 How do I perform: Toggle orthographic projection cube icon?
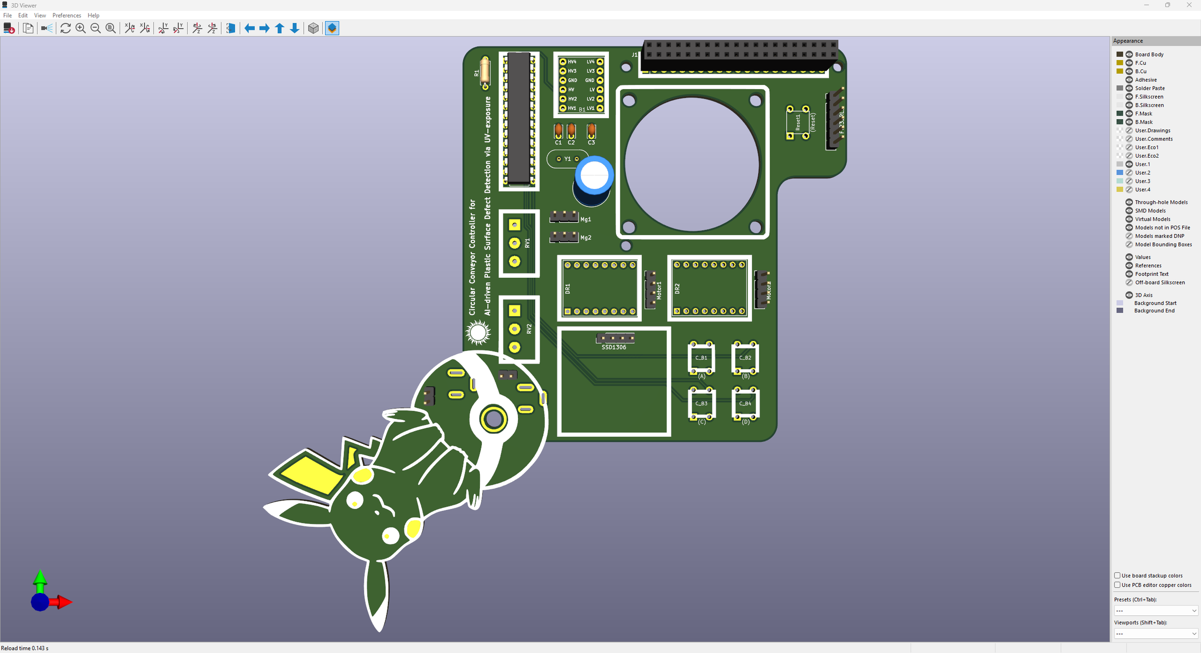313,29
